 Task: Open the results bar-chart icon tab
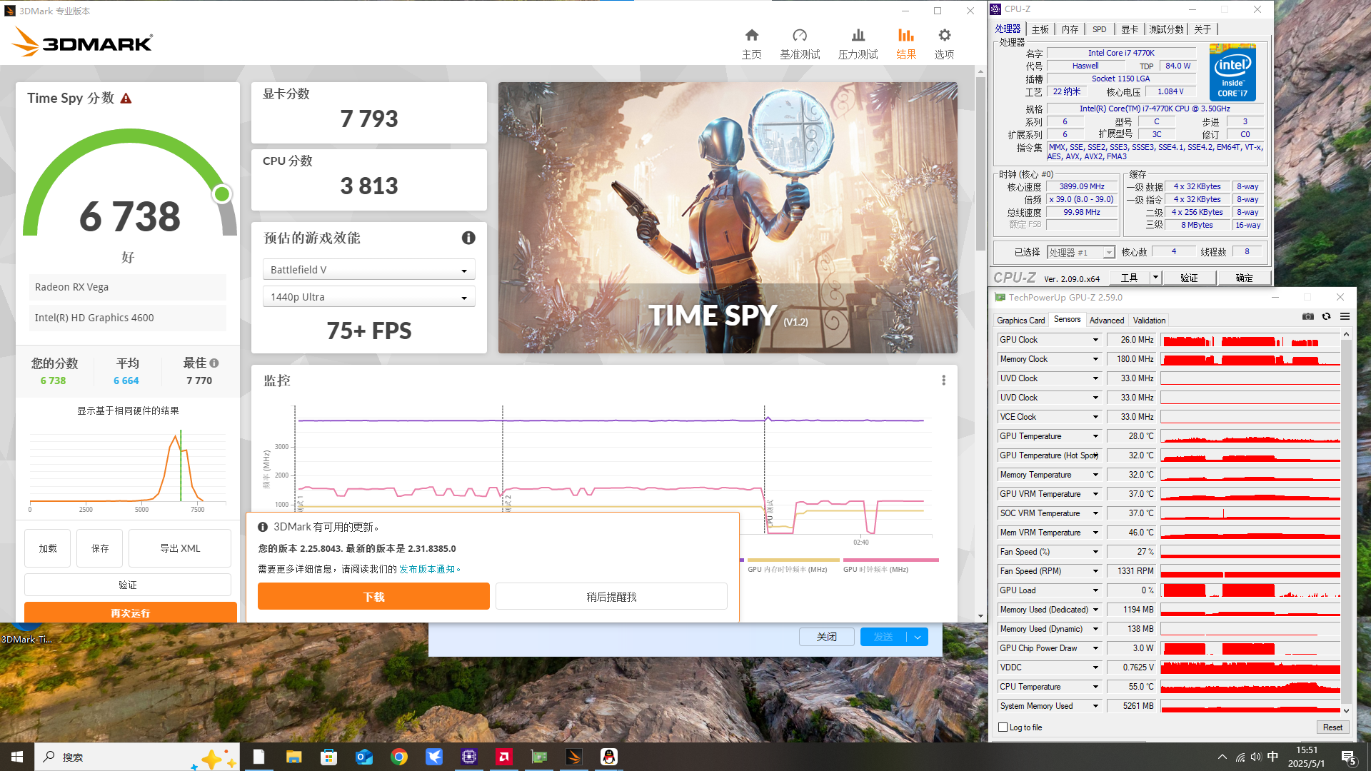906,43
